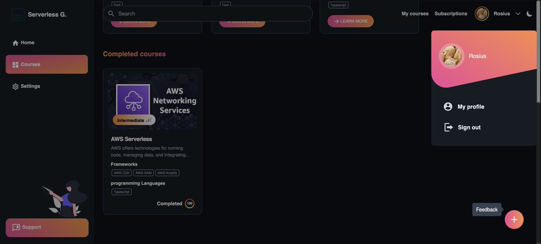Focus the Search input field

tap(208, 13)
